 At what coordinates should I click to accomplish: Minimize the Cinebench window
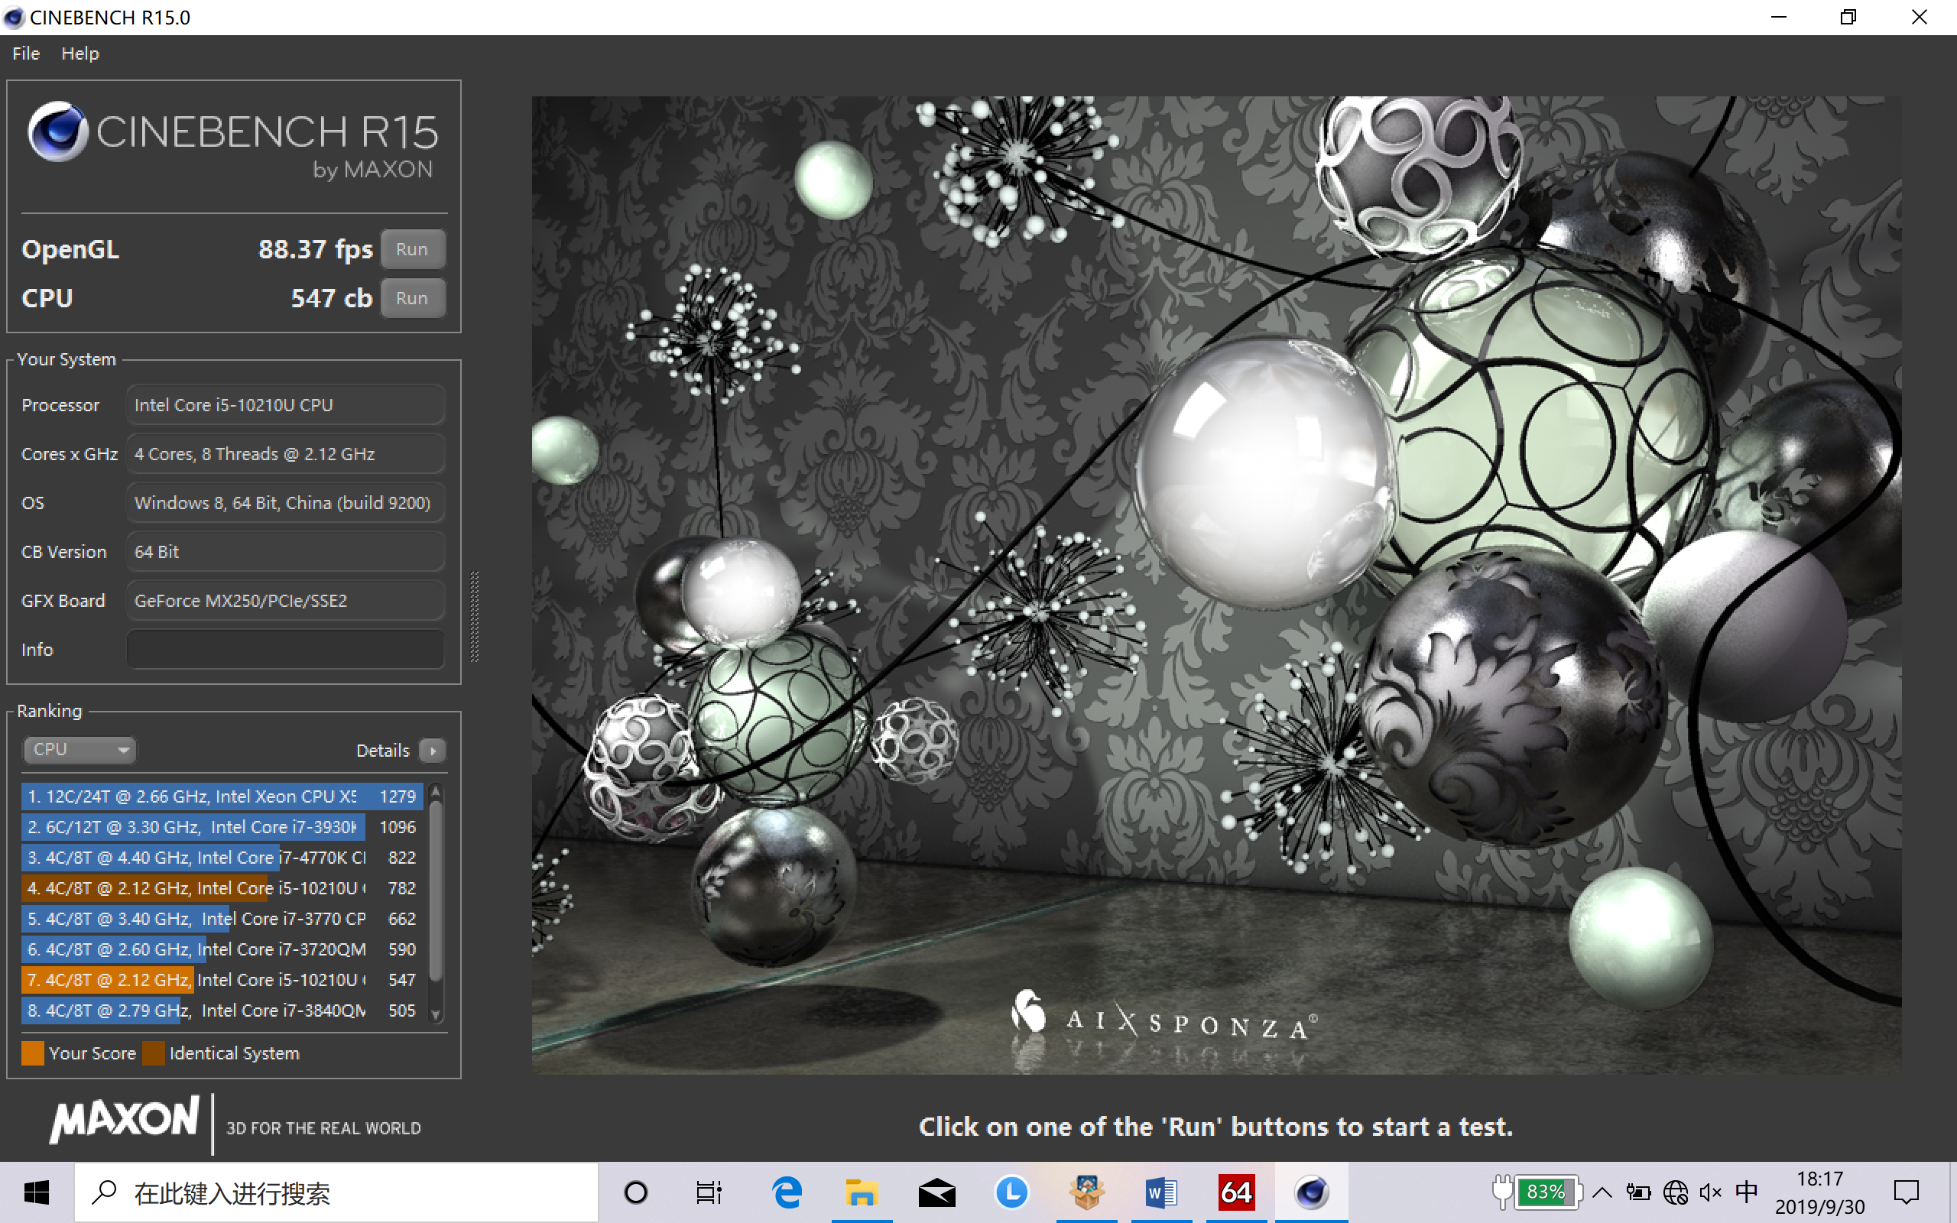(x=1778, y=17)
